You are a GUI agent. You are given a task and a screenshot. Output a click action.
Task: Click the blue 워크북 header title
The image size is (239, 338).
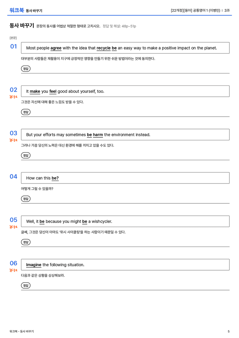(x=16, y=10)
